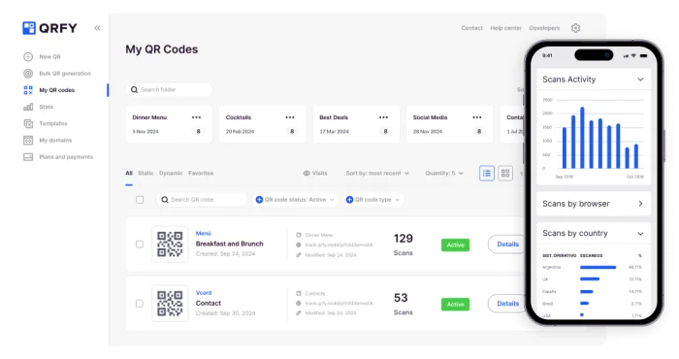Image resolution: width=679 pixels, height=359 pixels.
Task: Open settings via the gear icon
Action: click(575, 28)
